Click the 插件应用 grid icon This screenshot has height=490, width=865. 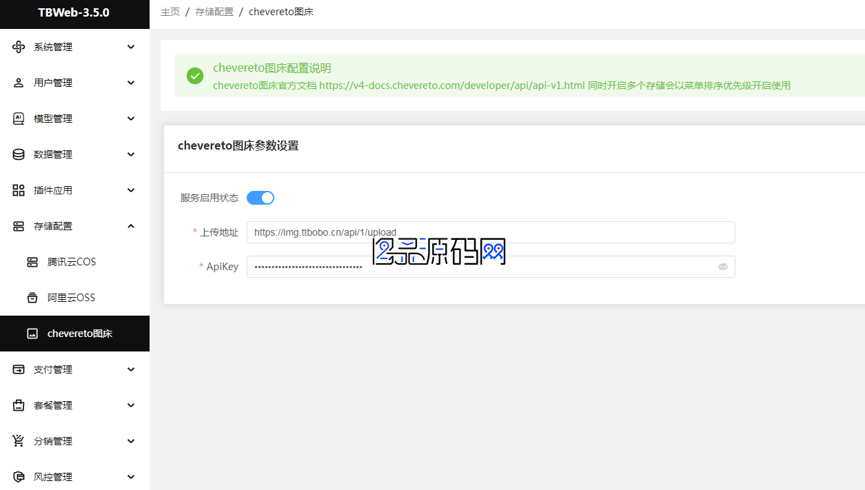click(x=19, y=190)
